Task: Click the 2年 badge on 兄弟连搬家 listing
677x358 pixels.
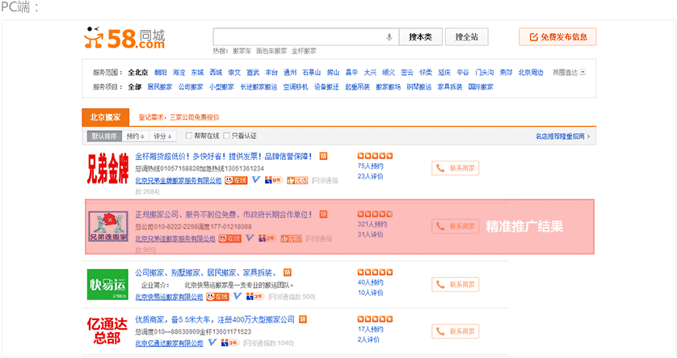Action: [x=267, y=238]
